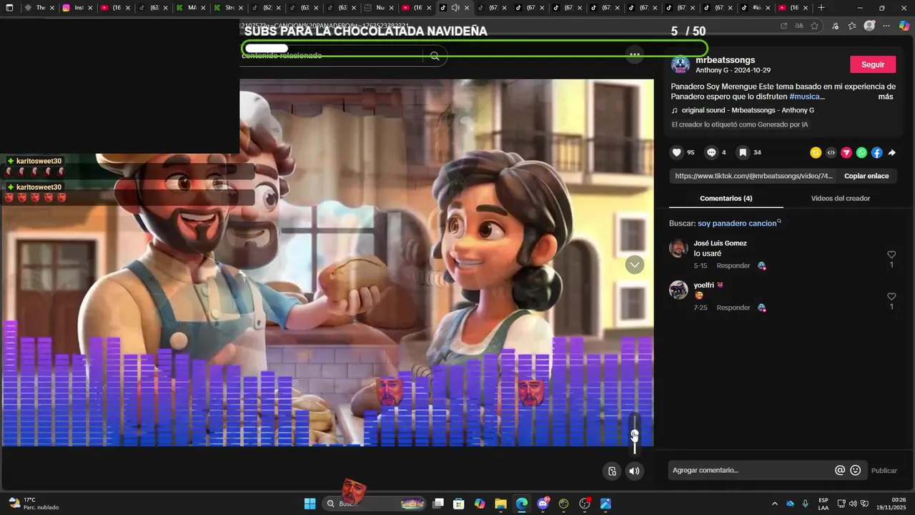Open page in app icon in address bar

click(x=783, y=26)
